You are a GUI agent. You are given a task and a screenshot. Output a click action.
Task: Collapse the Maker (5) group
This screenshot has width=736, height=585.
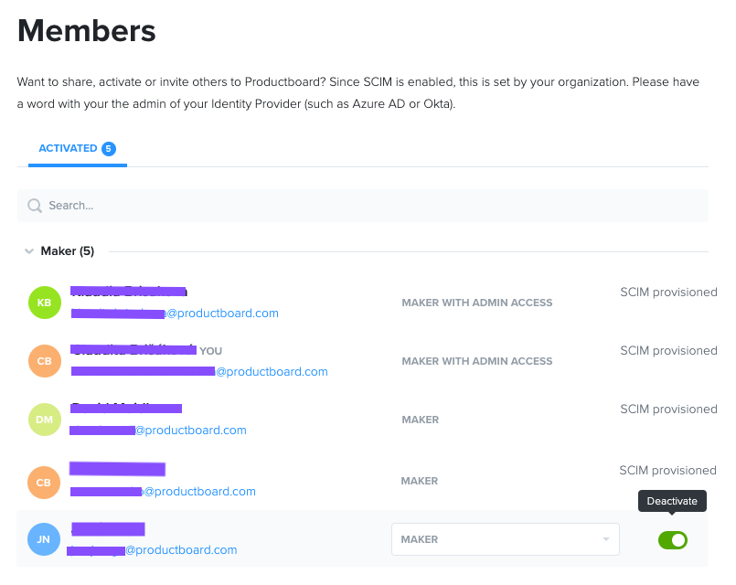click(29, 251)
